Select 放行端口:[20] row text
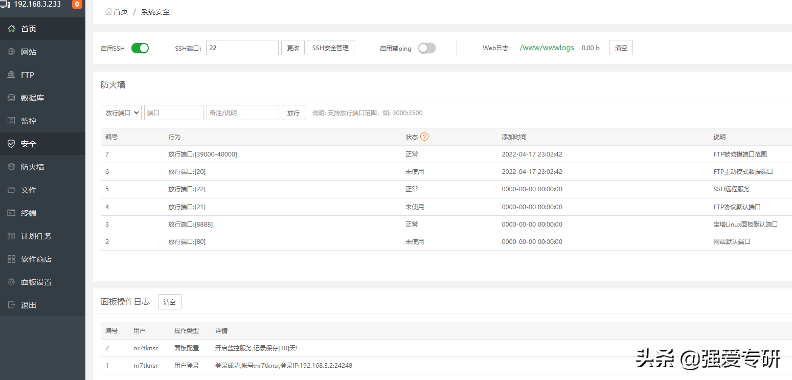Image resolution: width=792 pixels, height=380 pixels. point(187,171)
